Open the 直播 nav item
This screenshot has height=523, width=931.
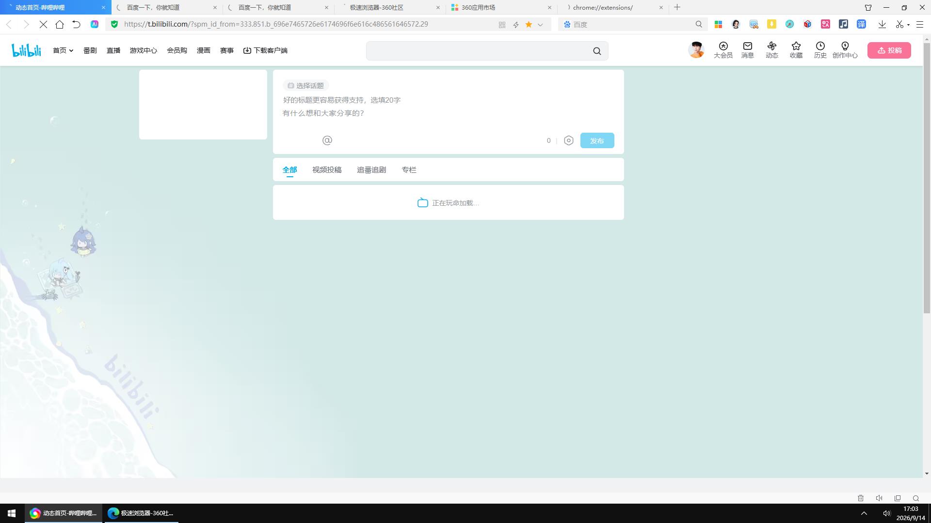tap(113, 50)
